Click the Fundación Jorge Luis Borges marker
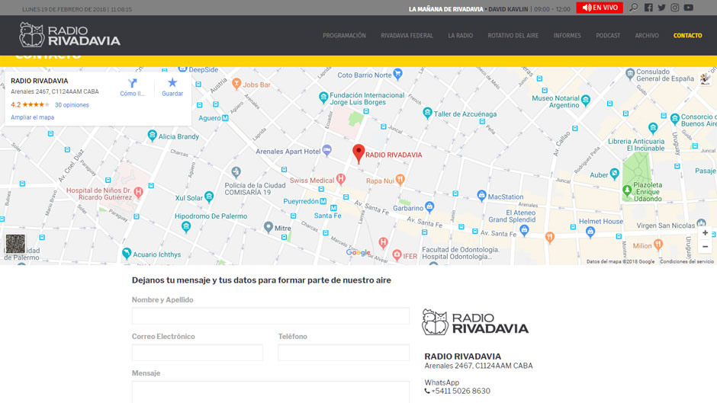717x403 pixels. tap(323, 97)
